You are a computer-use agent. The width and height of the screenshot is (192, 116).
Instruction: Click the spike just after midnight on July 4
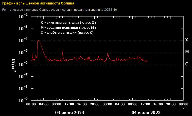coord(108,53)
